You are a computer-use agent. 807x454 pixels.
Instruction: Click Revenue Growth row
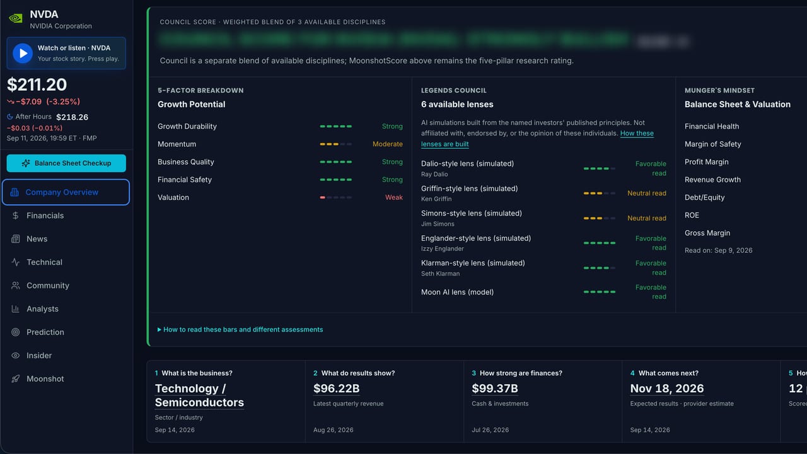(713, 180)
